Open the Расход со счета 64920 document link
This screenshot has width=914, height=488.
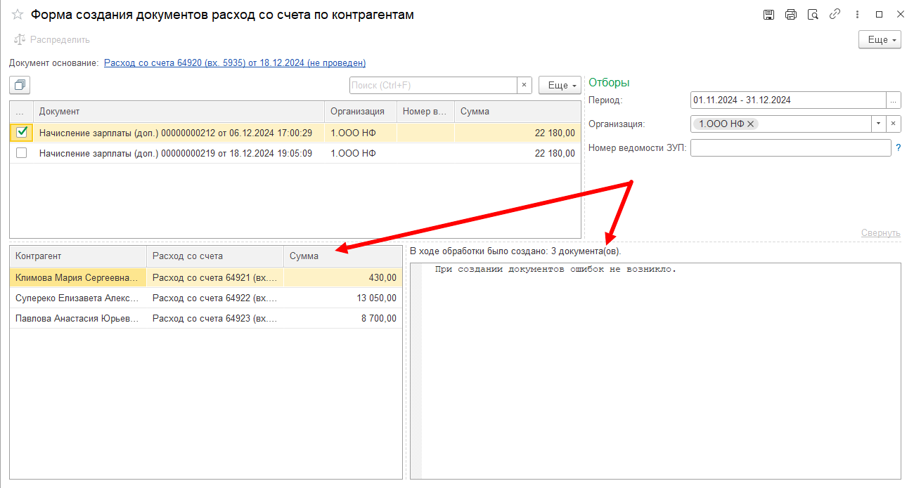coord(235,62)
